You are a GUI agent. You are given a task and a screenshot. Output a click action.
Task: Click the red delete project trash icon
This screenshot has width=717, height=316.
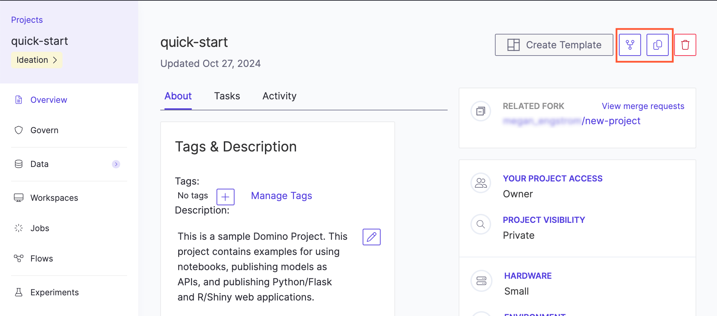pos(685,45)
